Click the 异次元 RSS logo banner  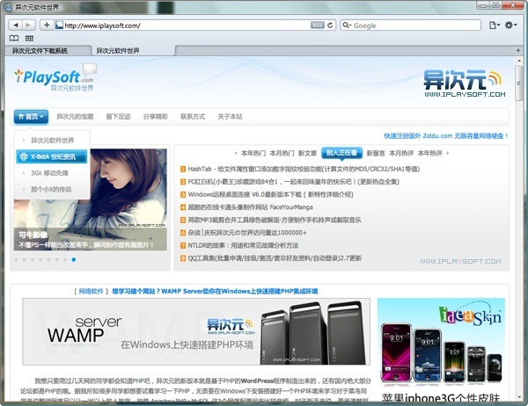tap(465, 83)
